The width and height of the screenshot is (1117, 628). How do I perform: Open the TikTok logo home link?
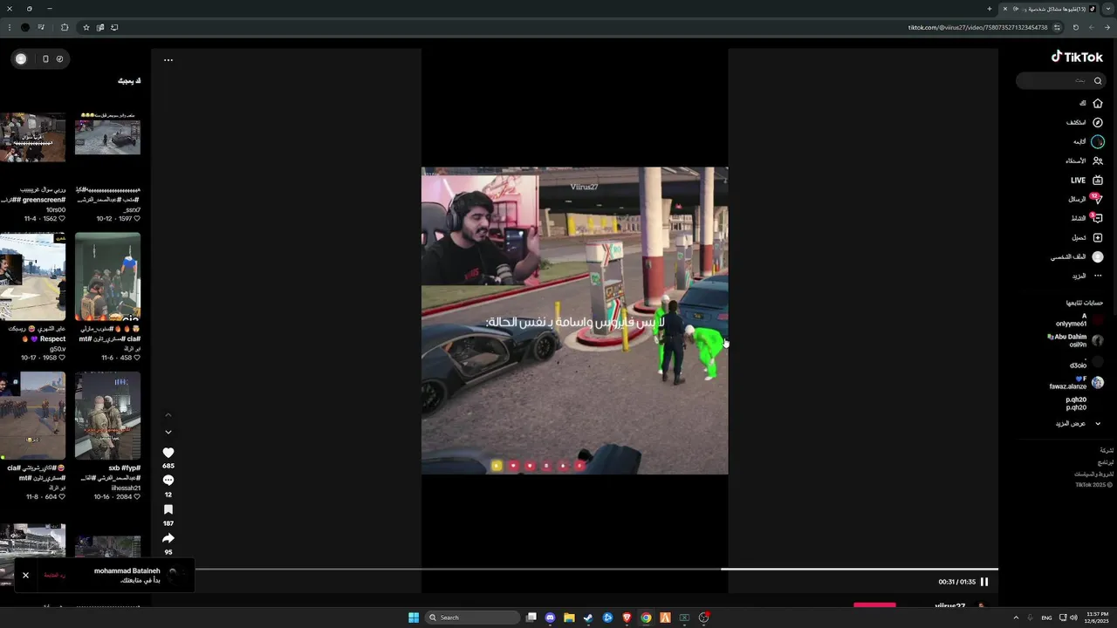coord(1077,57)
